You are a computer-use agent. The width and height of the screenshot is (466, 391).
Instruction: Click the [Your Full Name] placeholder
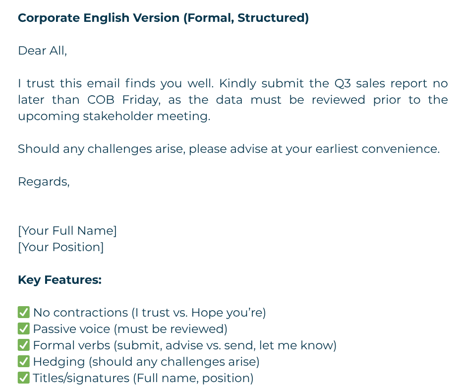click(x=67, y=231)
